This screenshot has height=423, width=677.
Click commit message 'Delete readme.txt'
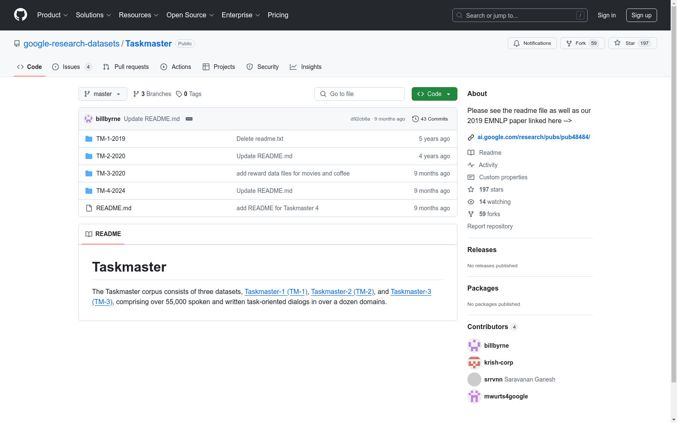point(260,139)
